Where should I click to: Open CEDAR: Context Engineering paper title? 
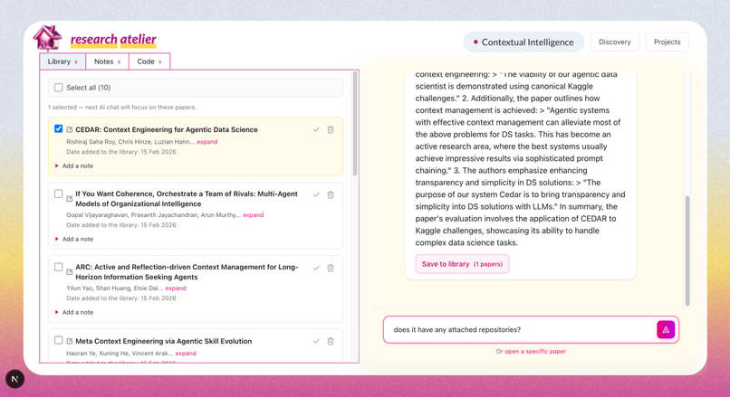tap(167, 129)
